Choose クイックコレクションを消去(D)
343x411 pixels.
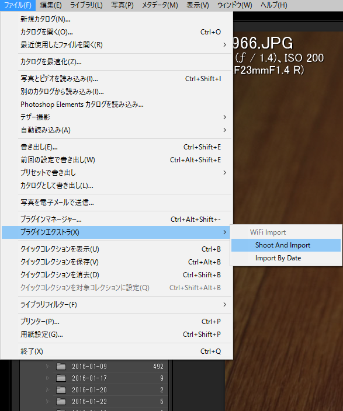tap(116, 275)
